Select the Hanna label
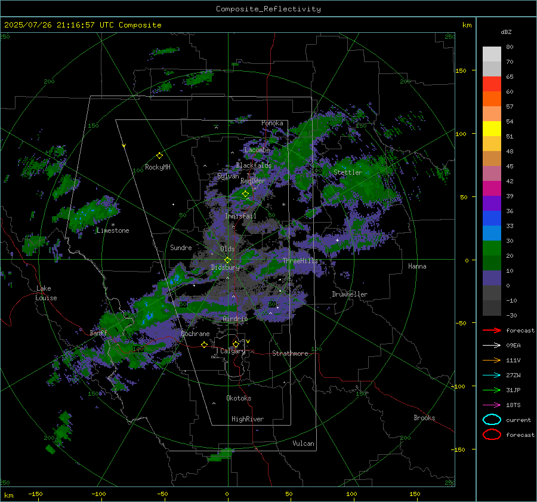 [417, 266]
